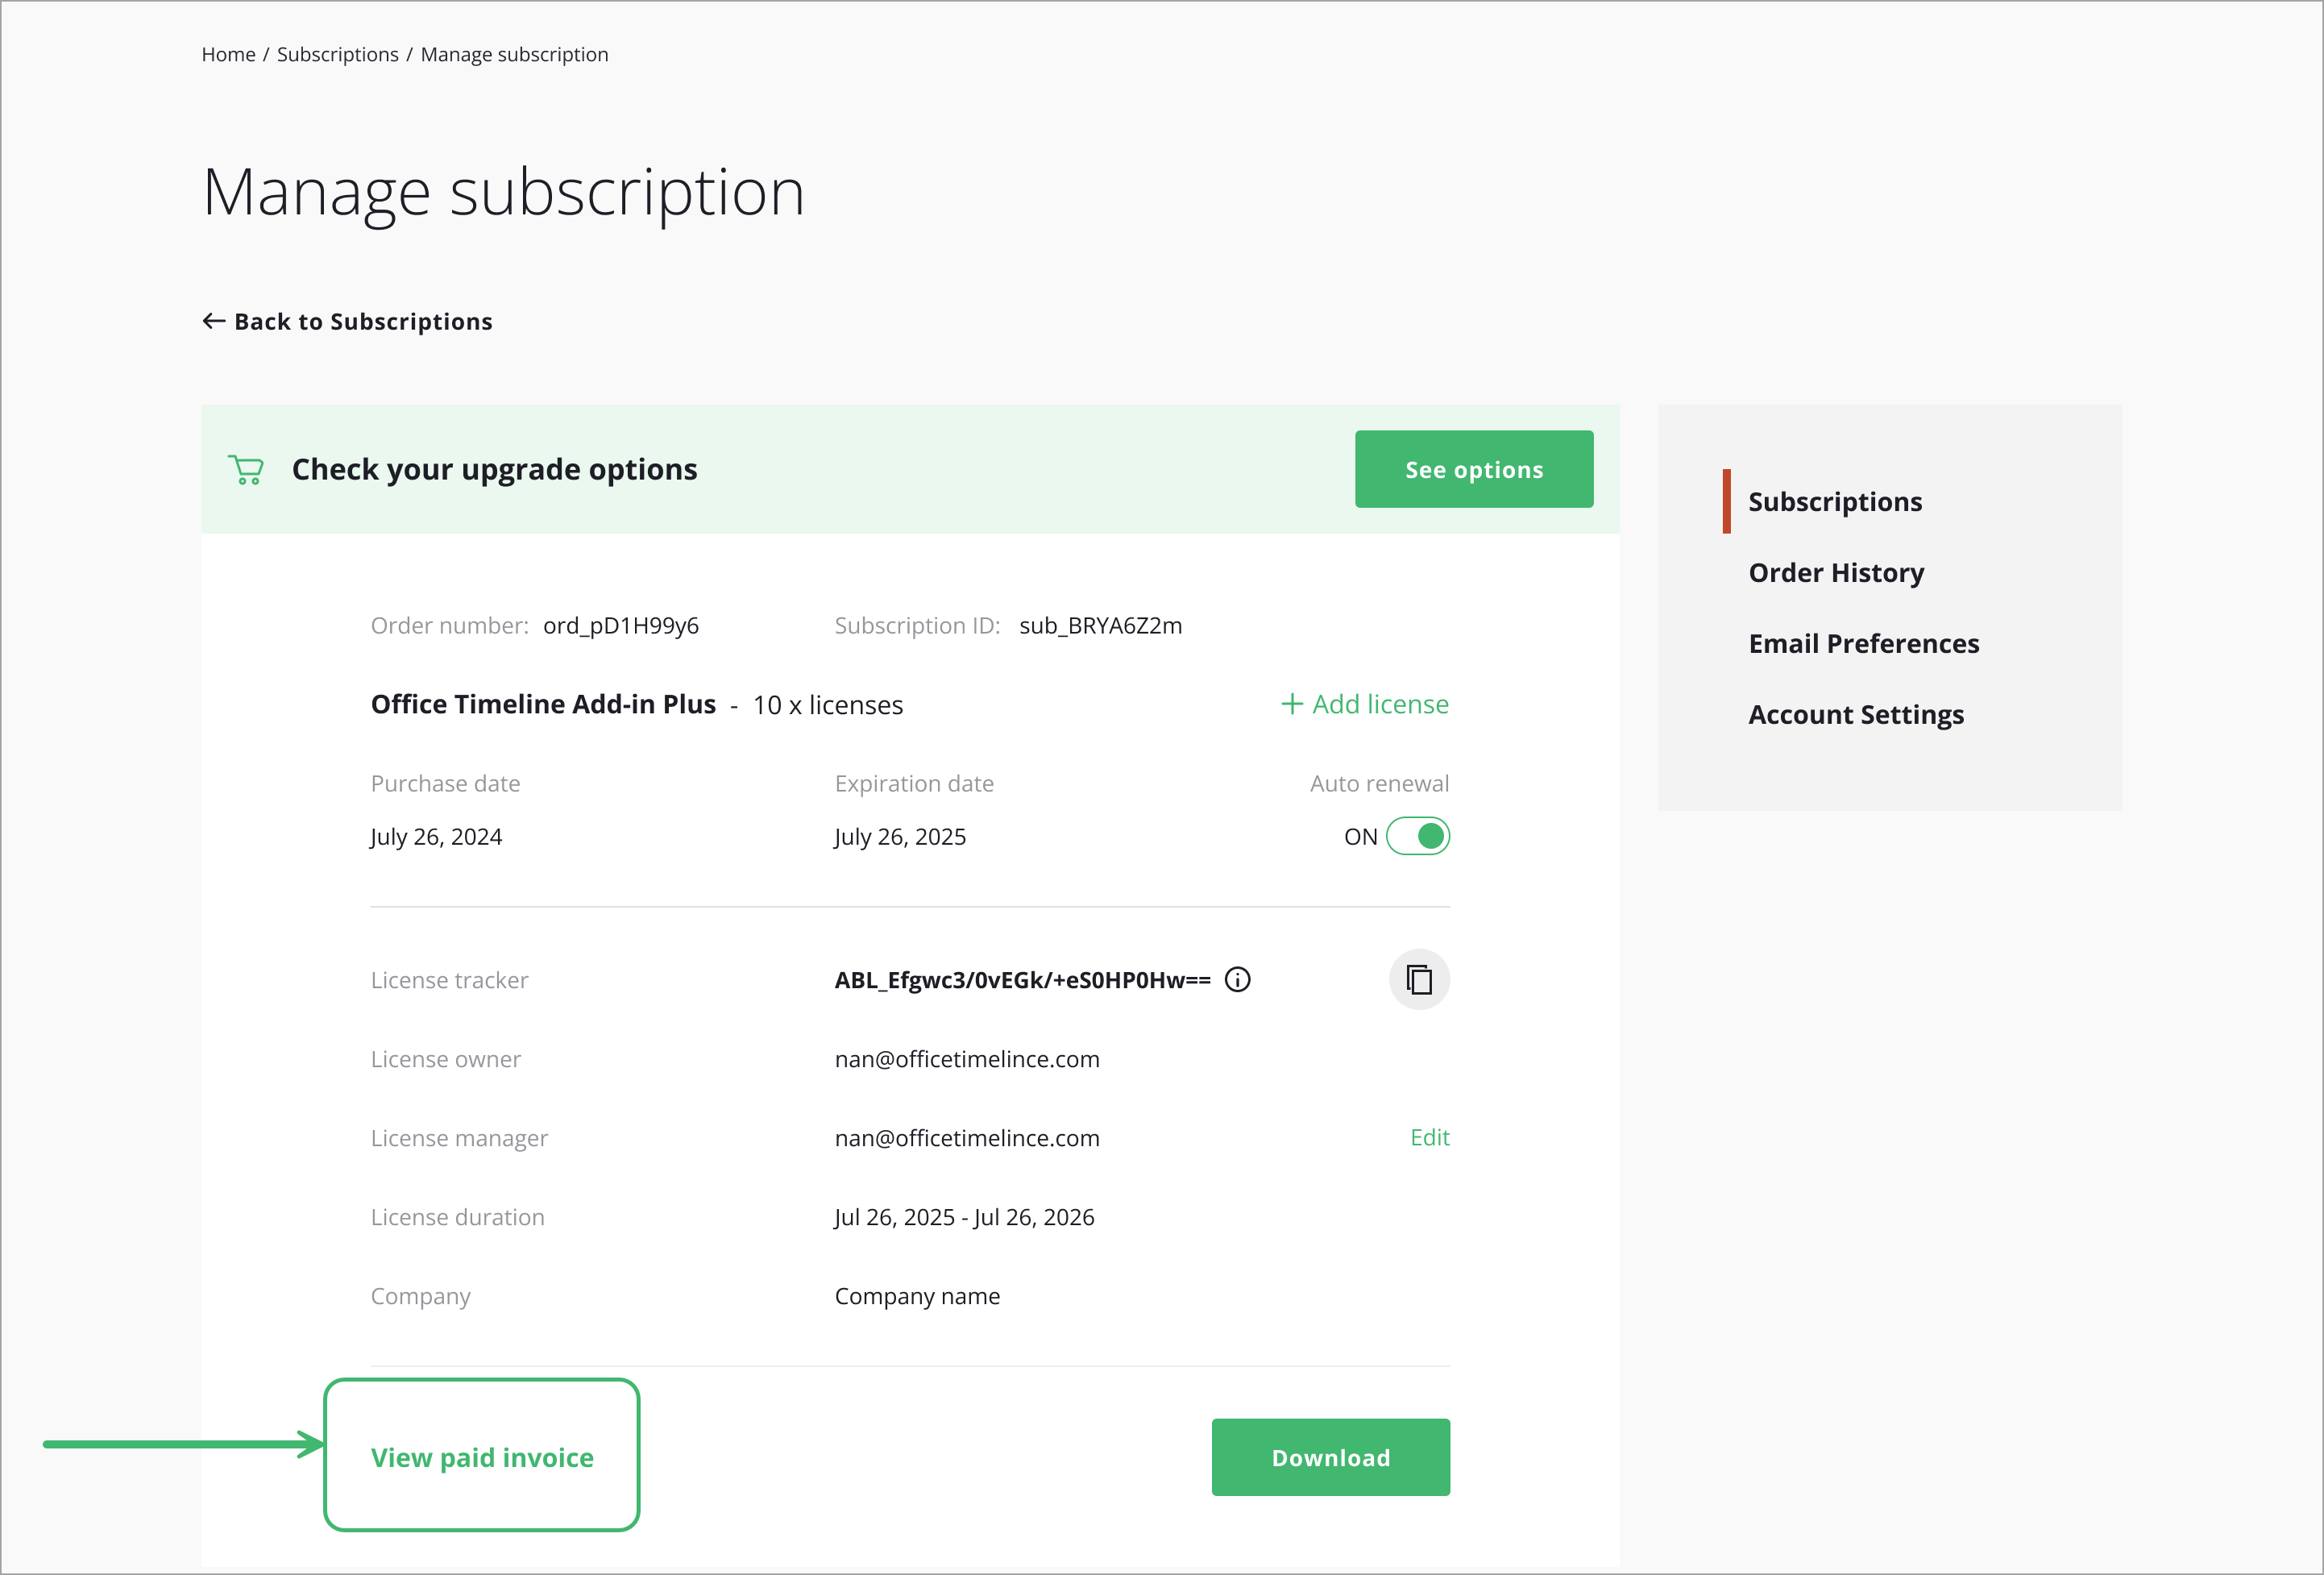
Task: Click Add license link text
Action: (x=1380, y=704)
